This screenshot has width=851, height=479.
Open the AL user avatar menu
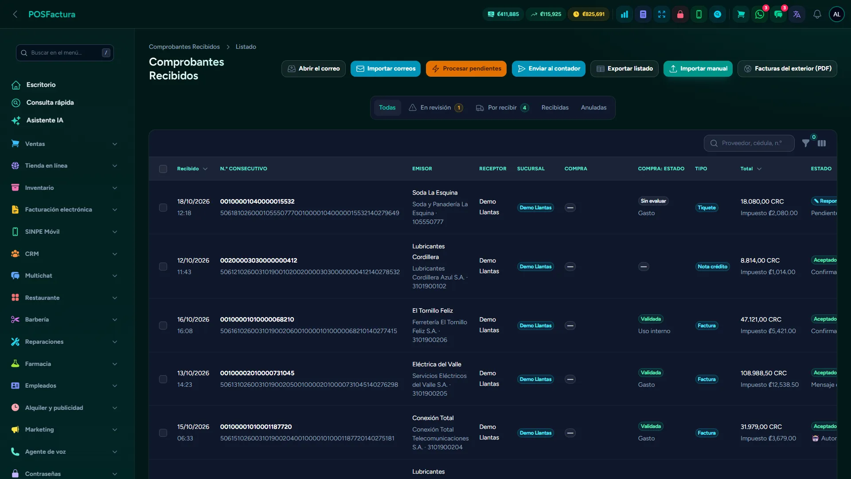[837, 14]
